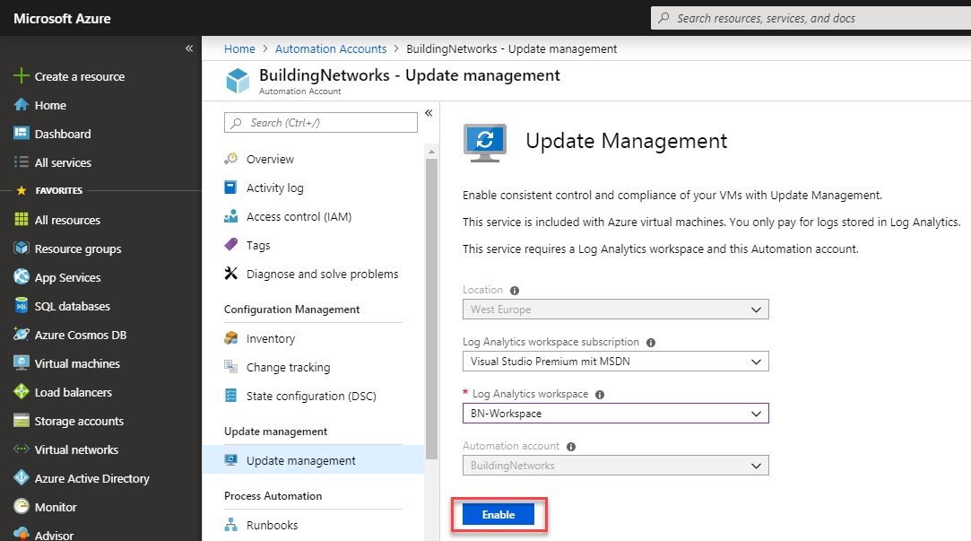This screenshot has width=971, height=541.
Task: Click the Azure Active Directory icon
Action: click(21, 477)
